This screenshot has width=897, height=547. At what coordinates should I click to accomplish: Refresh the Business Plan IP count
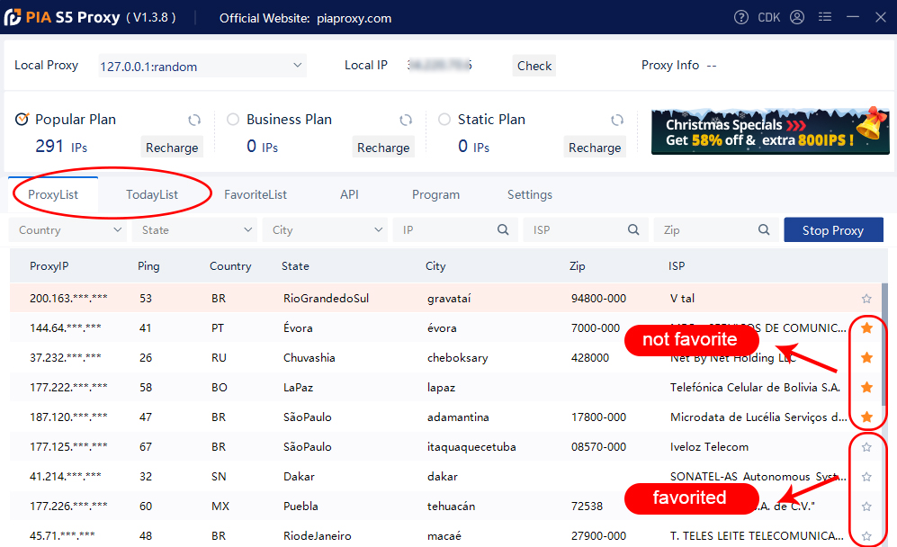pos(406,121)
